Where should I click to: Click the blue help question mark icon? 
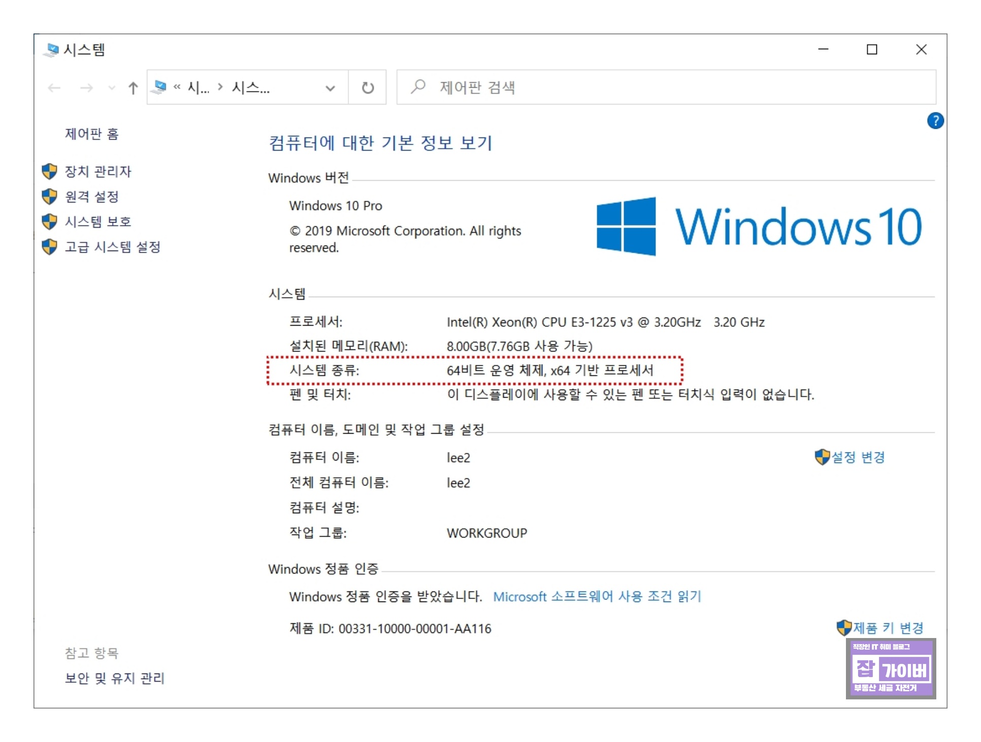pos(935,121)
